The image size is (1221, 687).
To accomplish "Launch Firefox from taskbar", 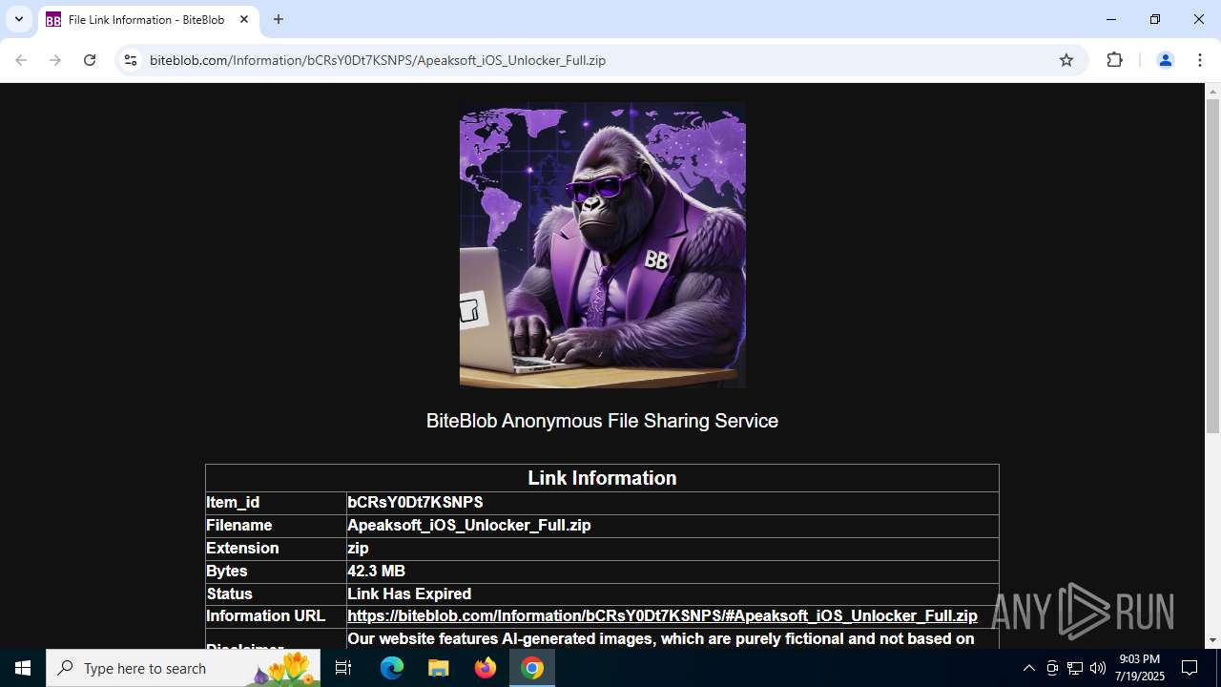I will [486, 668].
